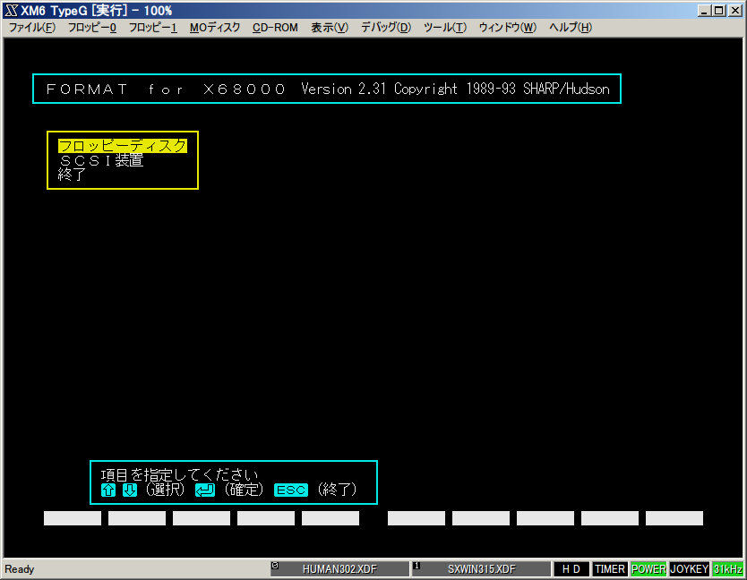Open the フロッピー0 menu
Viewport: 747px width, 580px height.
pos(92,28)
